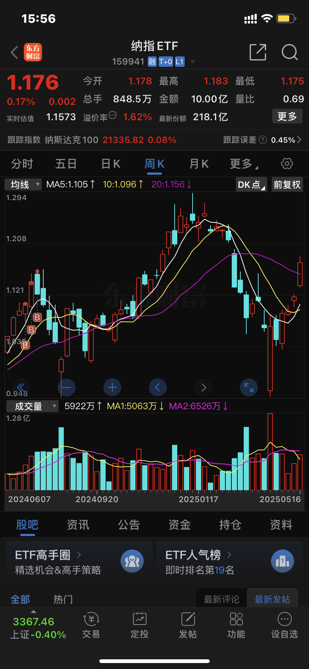
Task: Tap the ETF人气榜 bar chart icon
Action: 283,561
